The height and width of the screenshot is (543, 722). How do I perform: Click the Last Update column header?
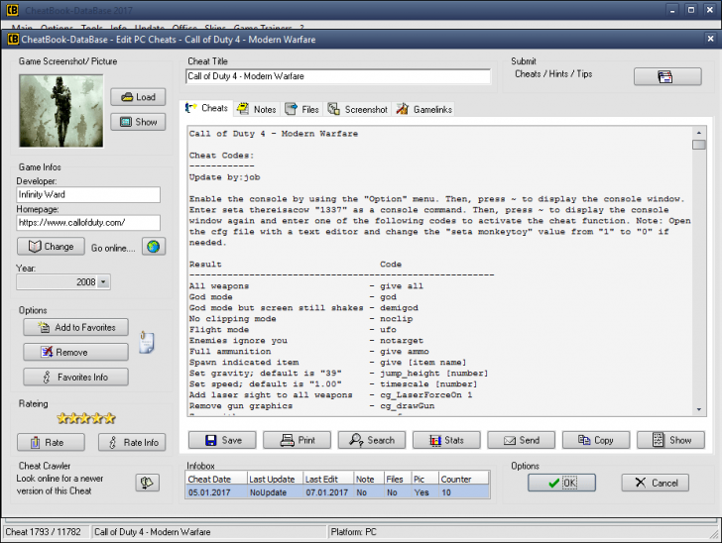coord(276,479)
